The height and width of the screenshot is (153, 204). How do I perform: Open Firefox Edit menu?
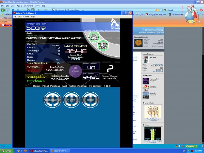coord(7,6)
